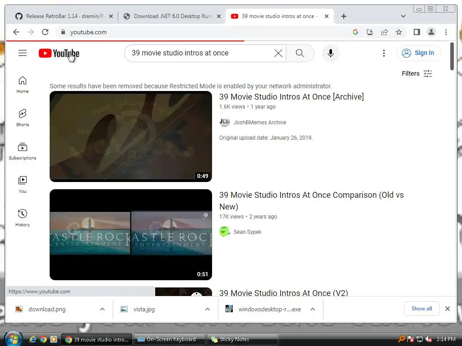Open the tab search dropdown chevron
This screenshot has height=346, width=462.
click(x=403, y=16)
